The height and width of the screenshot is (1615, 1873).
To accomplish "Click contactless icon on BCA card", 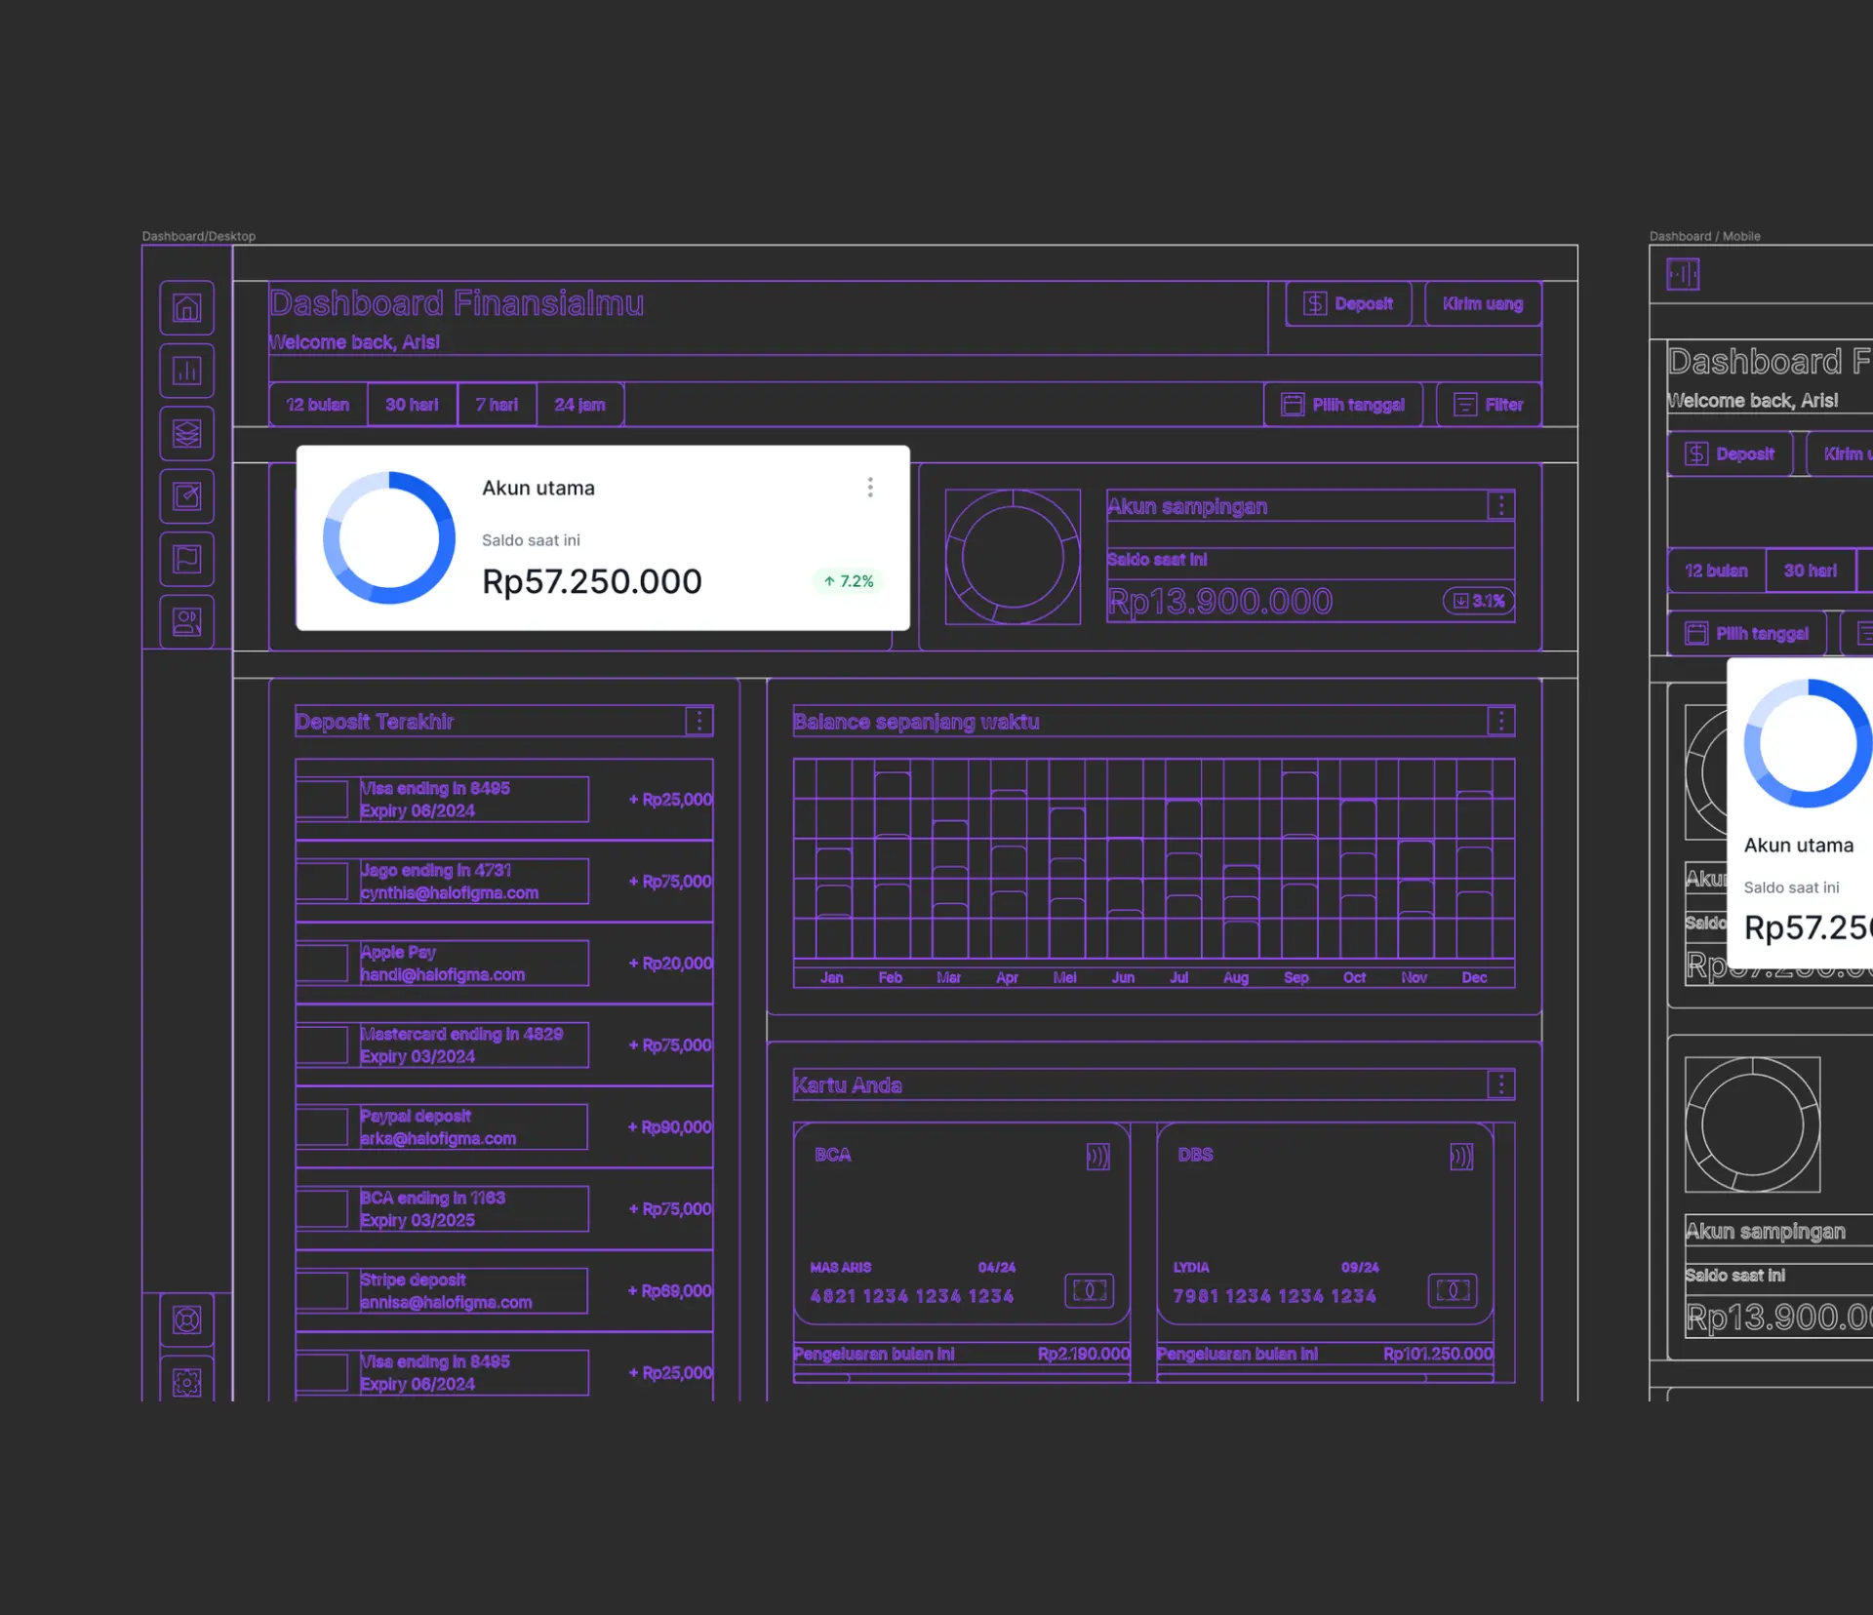I will [1097, 1157].
